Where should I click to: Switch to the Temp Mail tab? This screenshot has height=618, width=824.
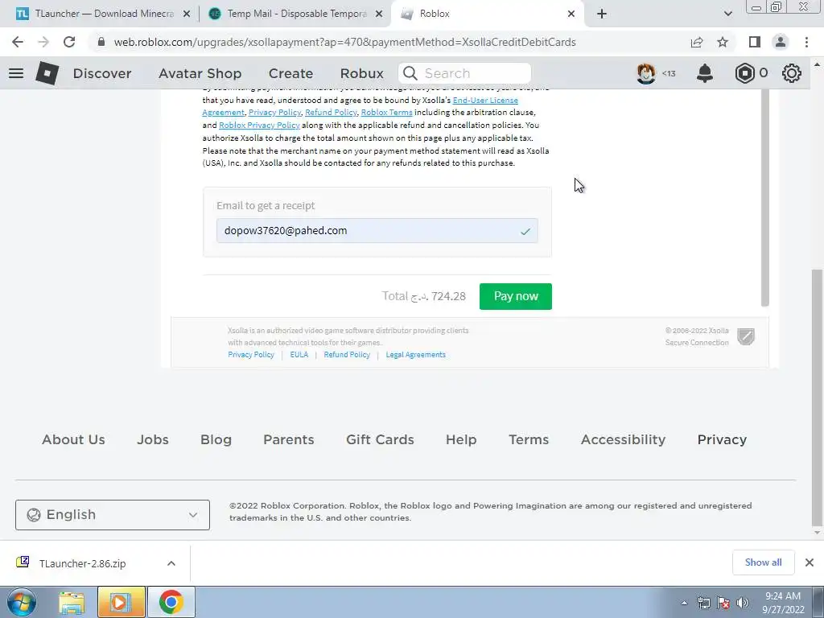[295, 14]
